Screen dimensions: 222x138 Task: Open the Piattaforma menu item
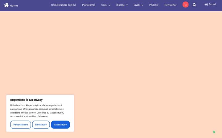click(88, 5)
